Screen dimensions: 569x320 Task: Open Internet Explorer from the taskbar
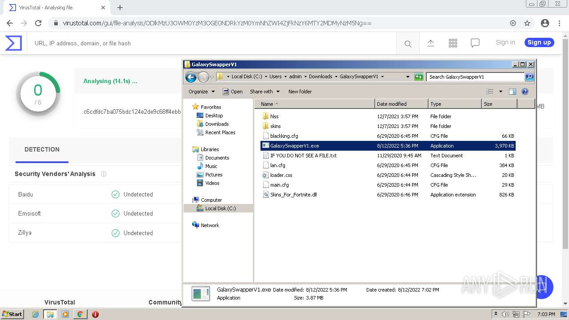pyautogui.click(x=36, y=314)
